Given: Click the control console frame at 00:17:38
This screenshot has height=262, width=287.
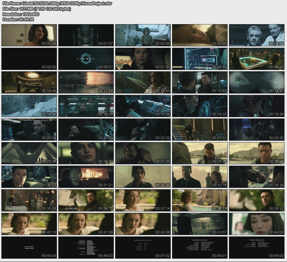Looking at the screenshot, I should click(143, 106).
